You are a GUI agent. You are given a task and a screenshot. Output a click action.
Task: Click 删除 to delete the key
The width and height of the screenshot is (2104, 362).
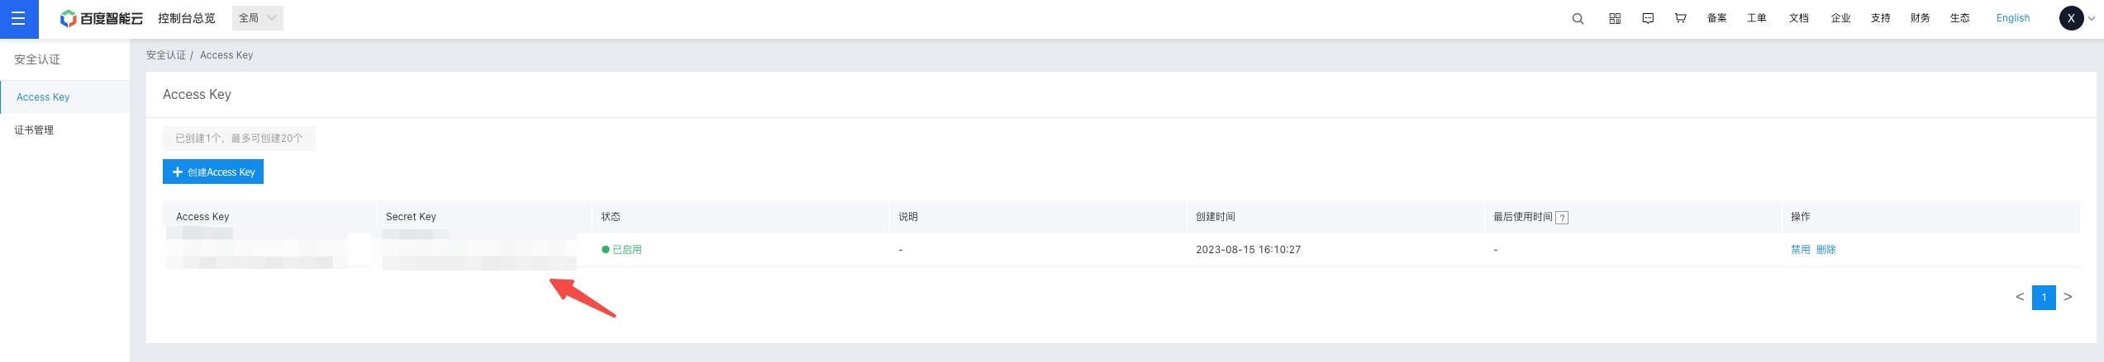point(1826,250)
